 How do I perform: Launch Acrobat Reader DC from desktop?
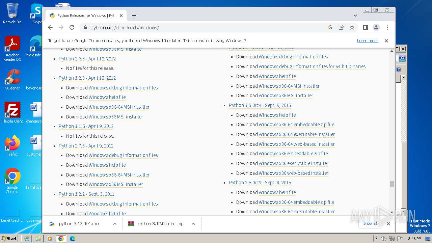pyautogui.click(x=12, y=48)
